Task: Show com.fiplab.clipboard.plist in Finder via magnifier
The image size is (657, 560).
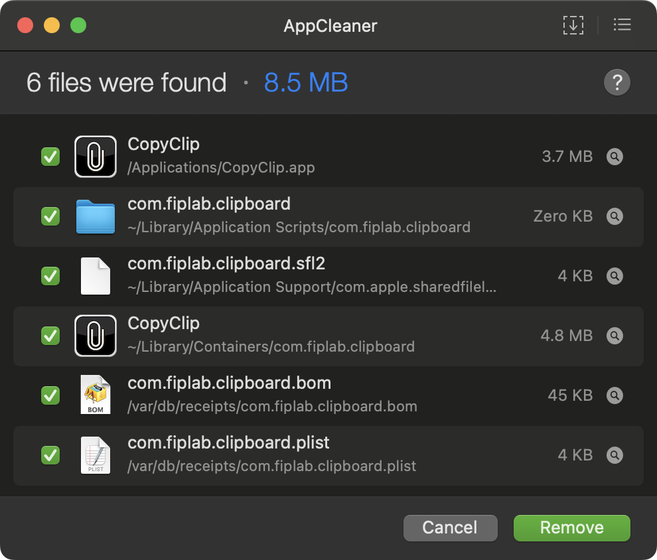Action: coord(615,456)
